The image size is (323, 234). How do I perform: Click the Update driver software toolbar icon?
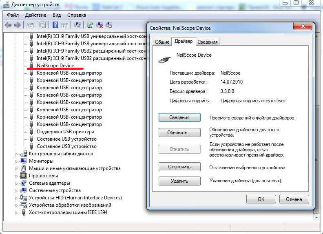(x=90, y=25)
